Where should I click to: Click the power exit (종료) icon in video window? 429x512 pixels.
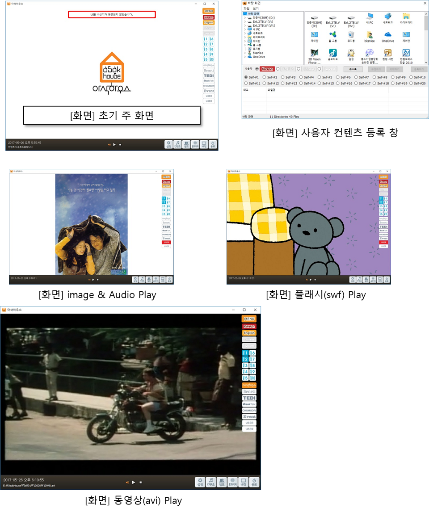coord(254,482)
